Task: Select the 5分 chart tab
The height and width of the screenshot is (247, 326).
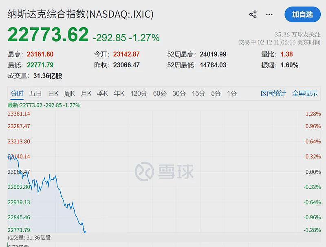Action: (216, 93)
